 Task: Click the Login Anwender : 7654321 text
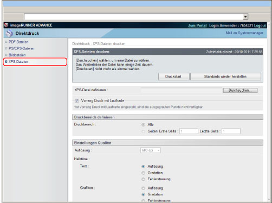tap(231, 26)
